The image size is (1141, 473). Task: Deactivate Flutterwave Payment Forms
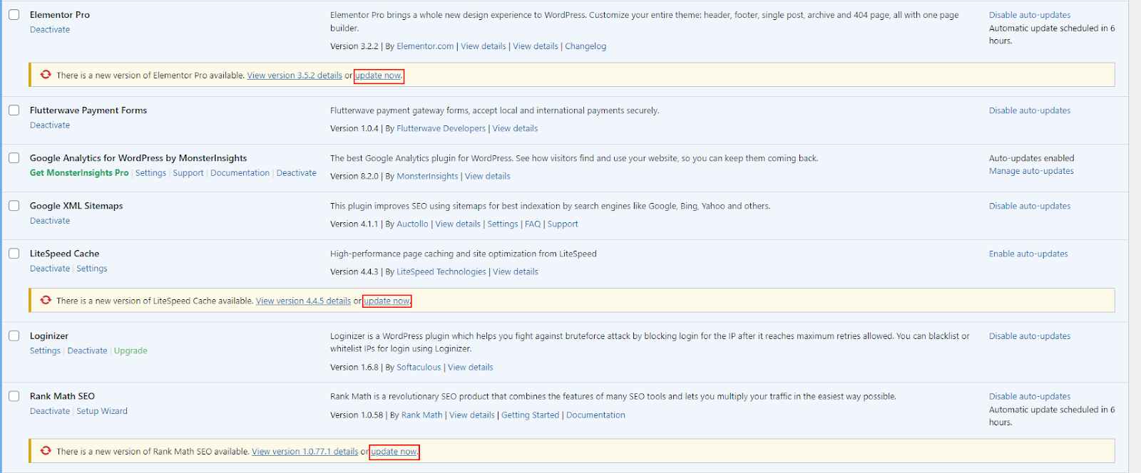50,125
